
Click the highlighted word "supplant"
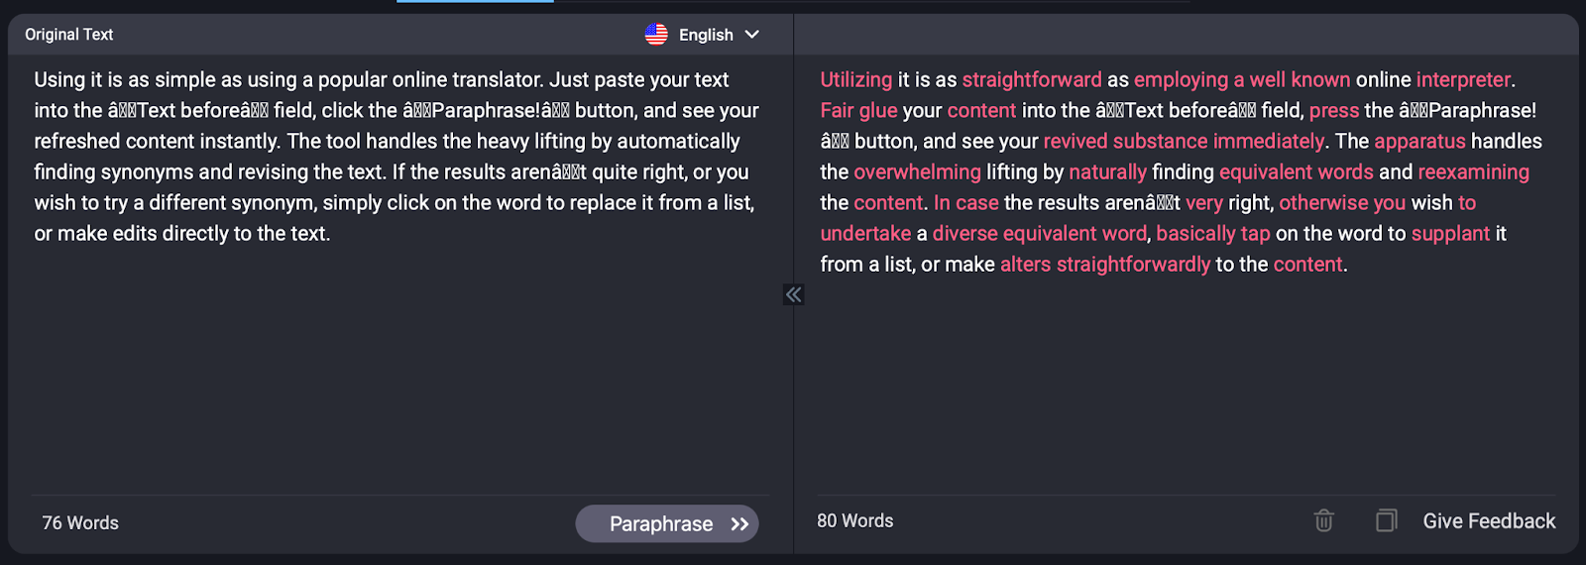click(x=1450, y=234)
